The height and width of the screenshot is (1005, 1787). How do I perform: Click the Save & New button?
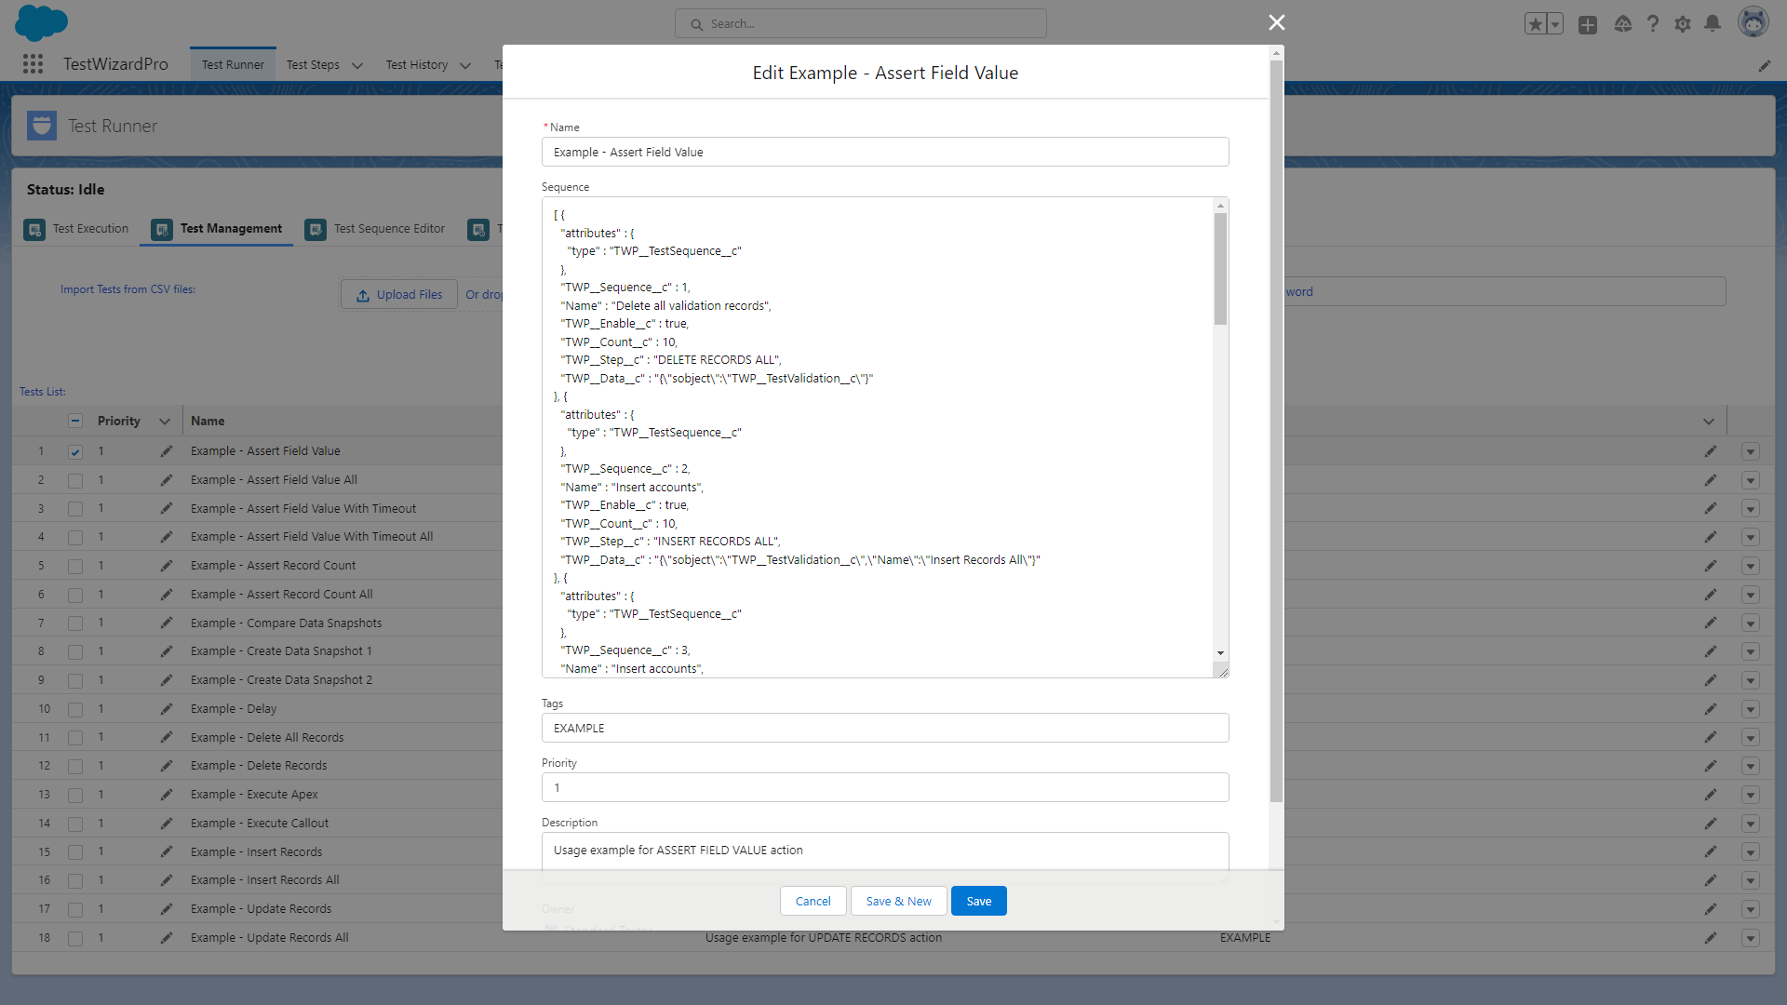897,901
